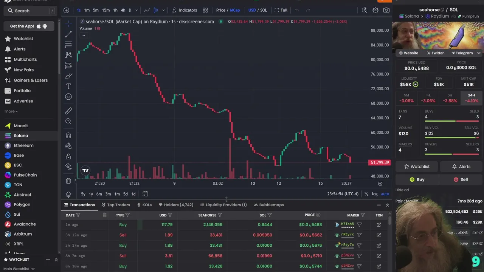Expand the social links chevron

coord(479,53)
